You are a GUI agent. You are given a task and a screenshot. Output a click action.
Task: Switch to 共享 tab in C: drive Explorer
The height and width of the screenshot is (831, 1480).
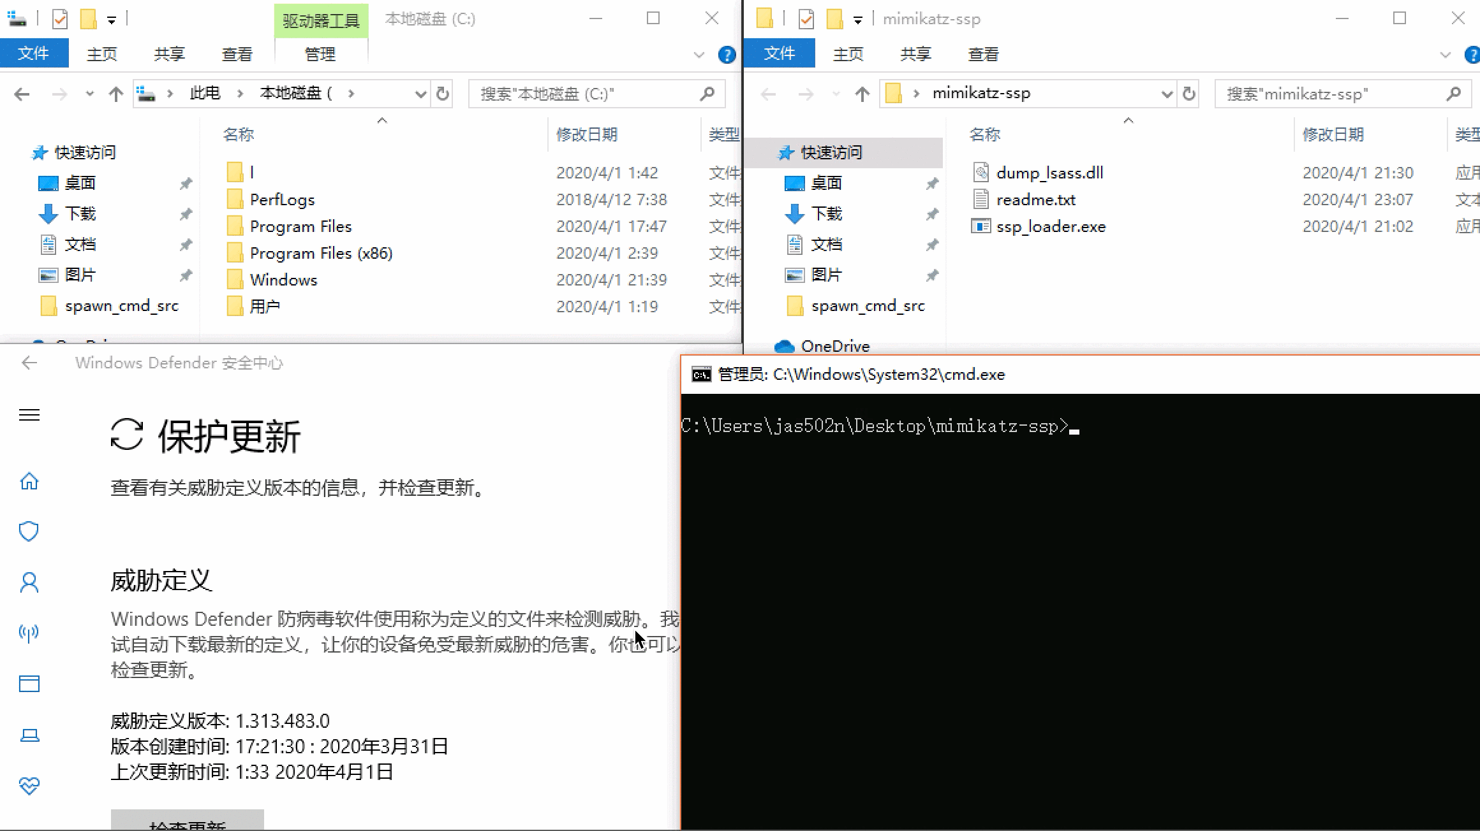(x=170, y=54)
